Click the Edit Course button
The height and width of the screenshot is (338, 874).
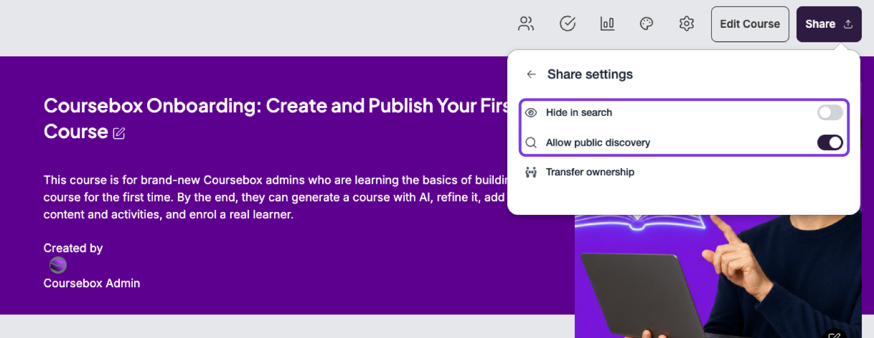point(750,24)
